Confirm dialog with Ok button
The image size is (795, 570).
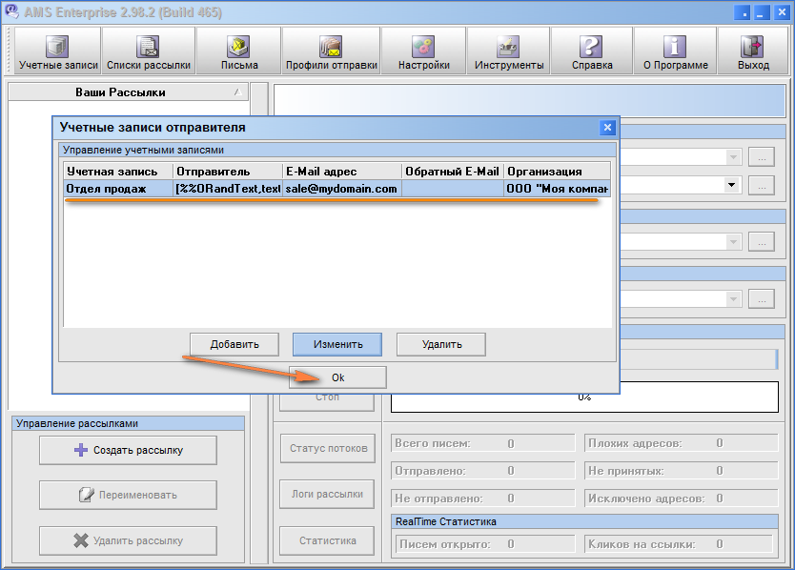337,377
